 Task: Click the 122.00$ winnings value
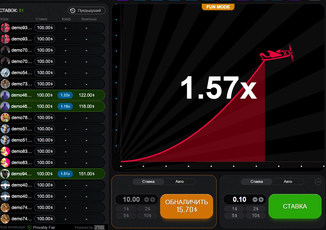pos(87,95)
